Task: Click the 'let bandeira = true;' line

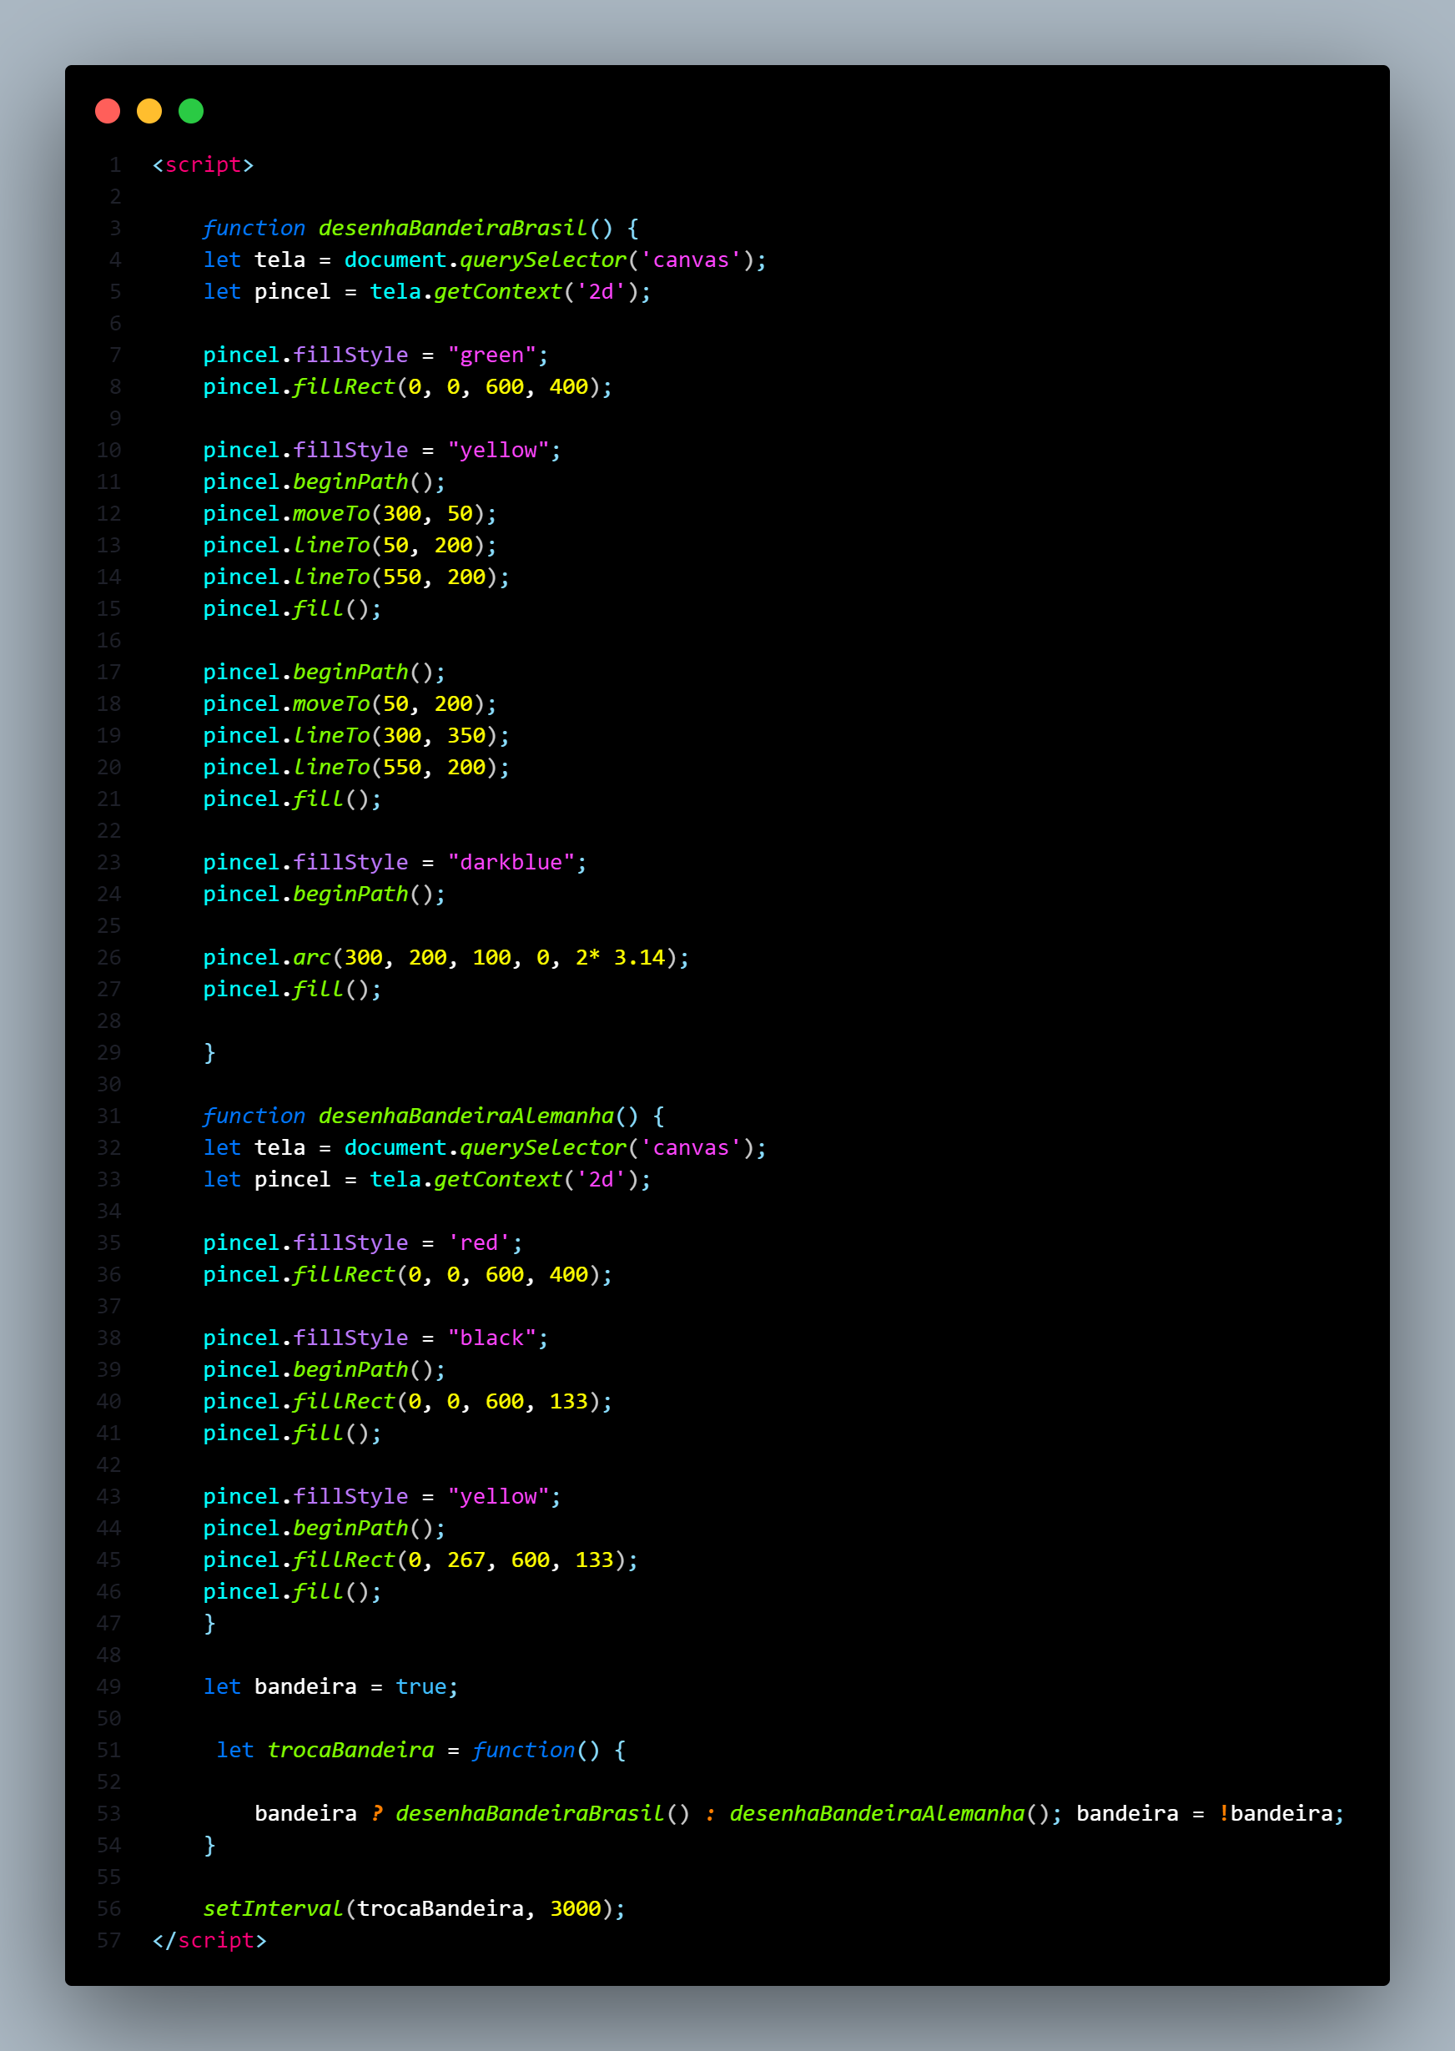Action: coord(330,1686)
